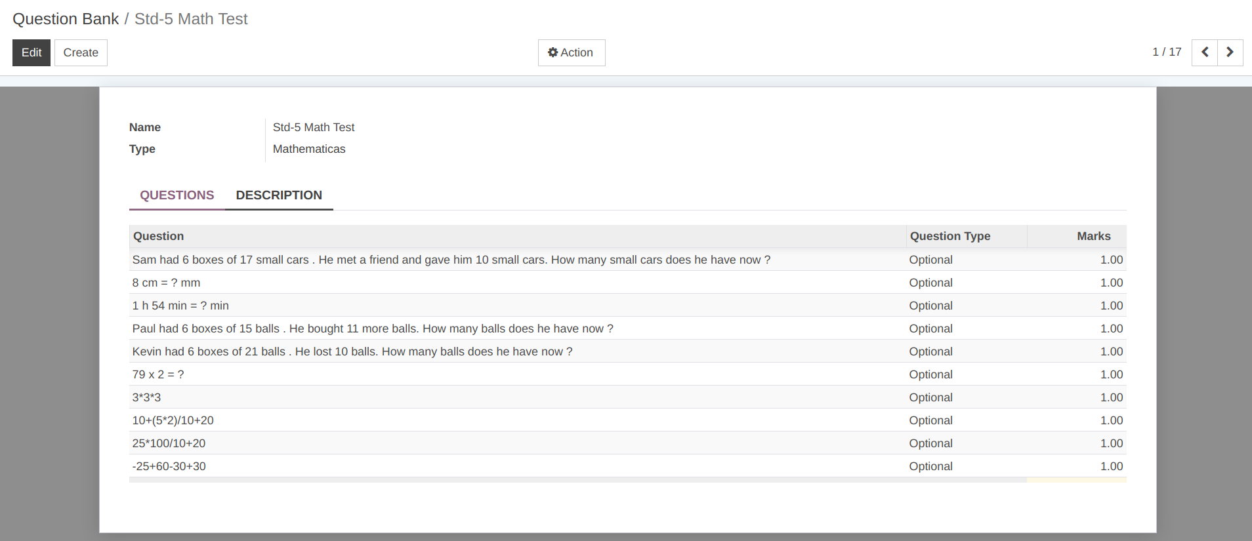The height and width of the screenshot is (541, 1252).
Task: Open the Paul had 6 boxes question row
Action: 628,329
